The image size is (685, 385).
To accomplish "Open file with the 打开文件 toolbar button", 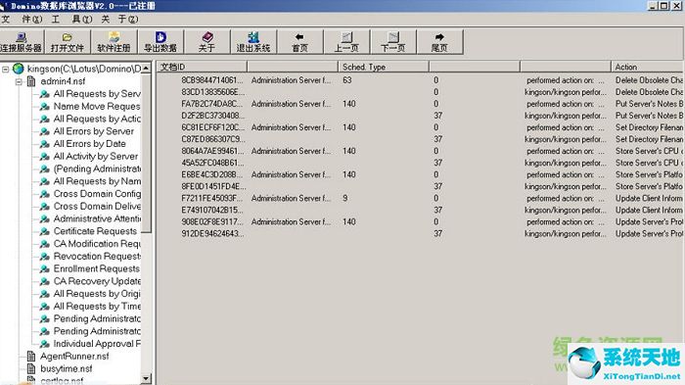I will coord(67,42).
